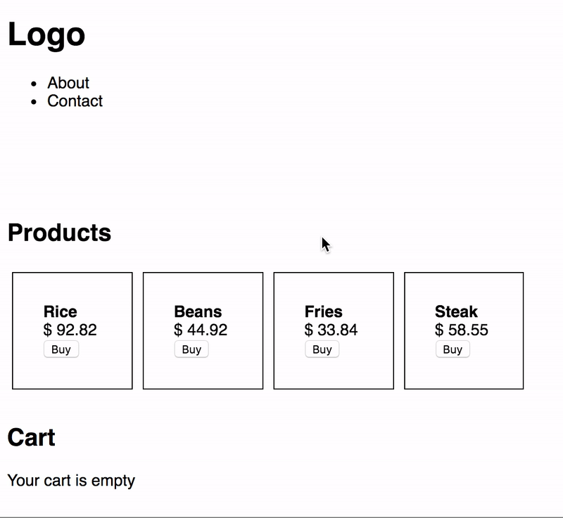Add Steak using its Buy button

pos(453,349)
